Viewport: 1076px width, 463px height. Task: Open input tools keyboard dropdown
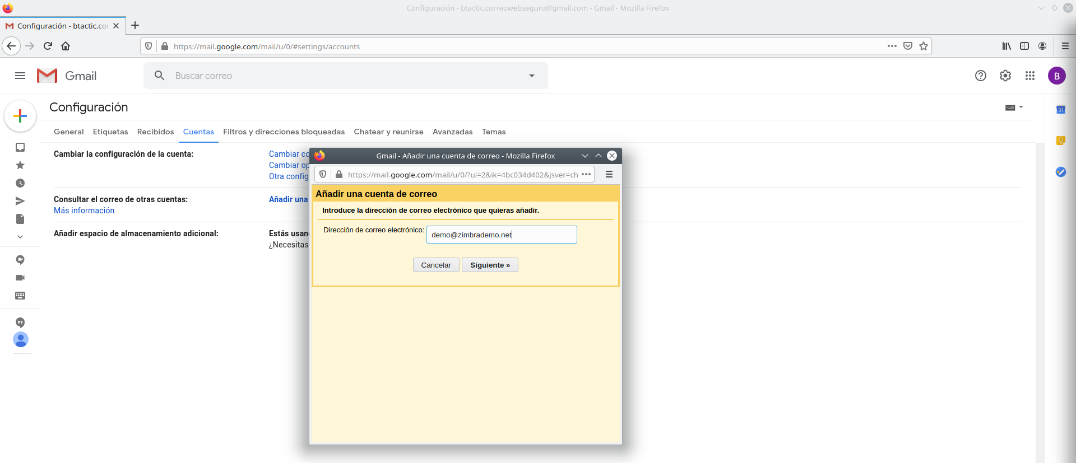(x=1014, y=107)
